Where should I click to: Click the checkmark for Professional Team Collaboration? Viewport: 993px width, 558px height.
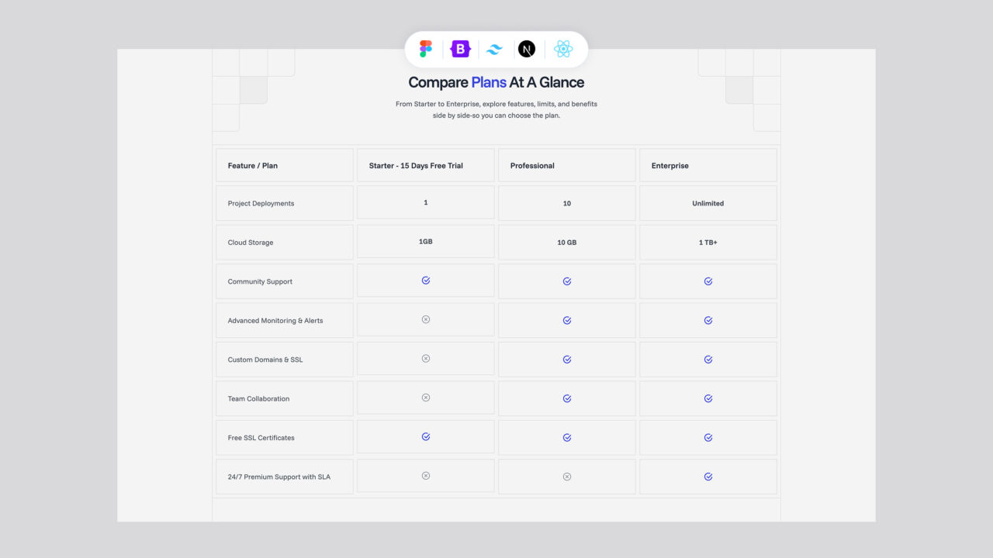tap(566, 398)
